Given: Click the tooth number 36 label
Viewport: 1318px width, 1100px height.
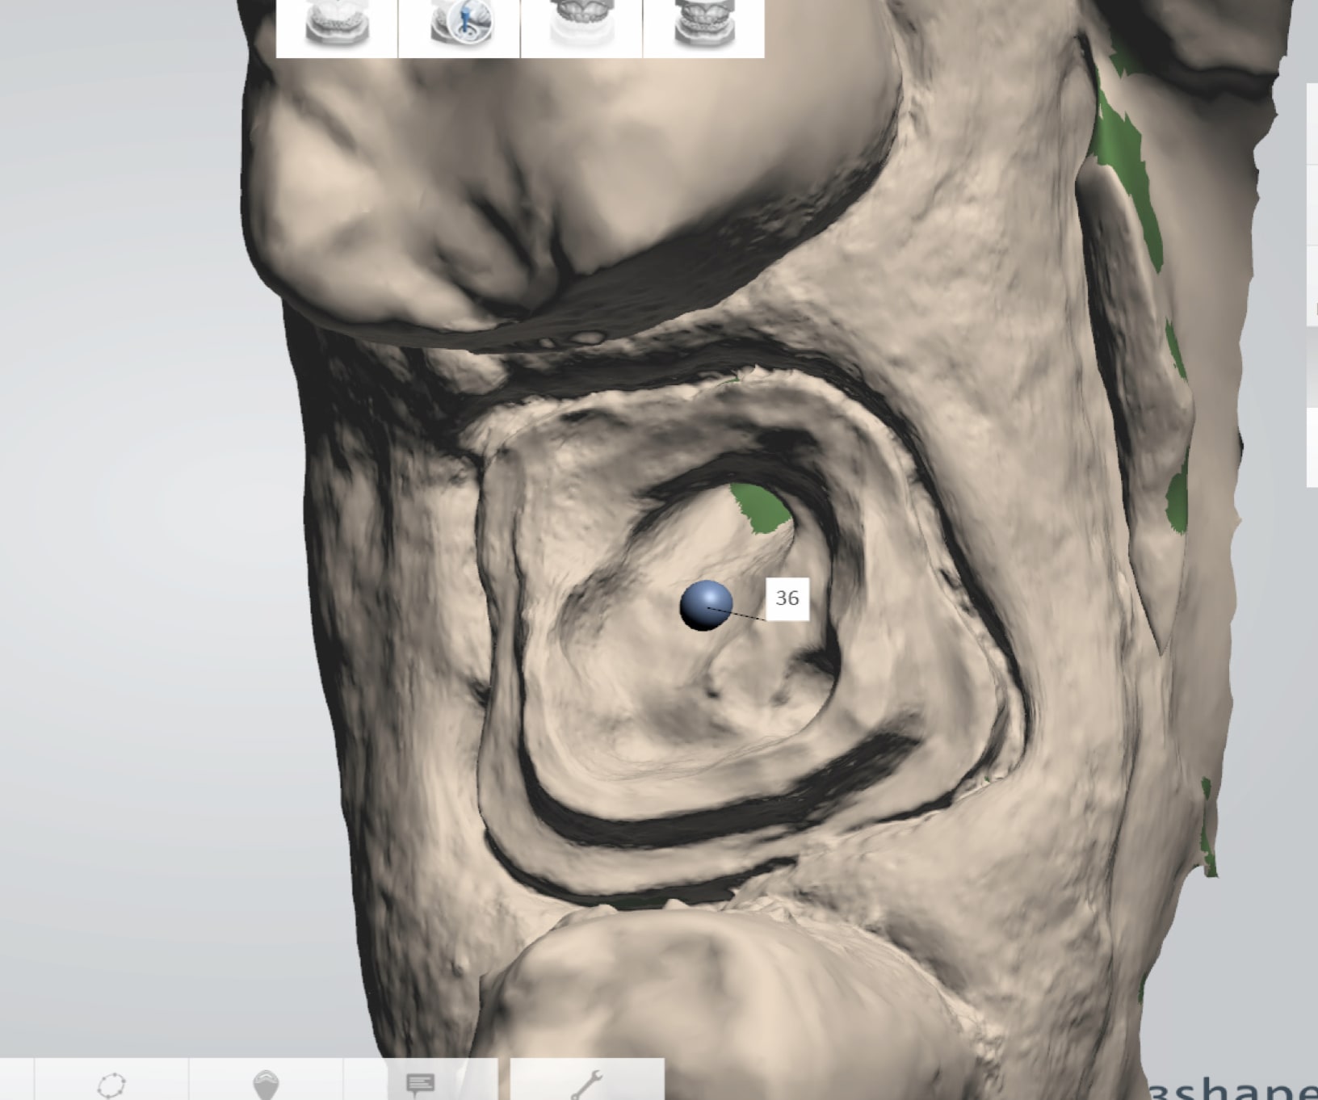Looking at the screenshot, I should point(787,598).
